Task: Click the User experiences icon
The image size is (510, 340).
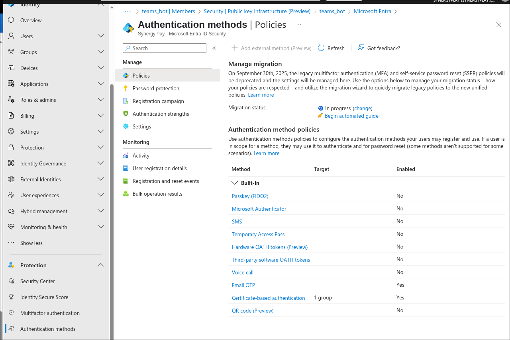Action: tap(12, 195)
